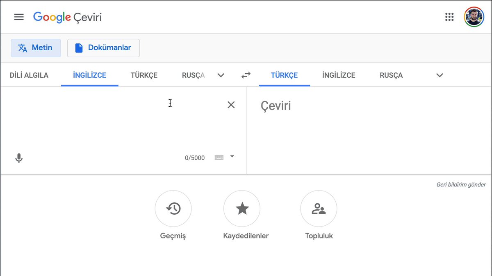
Task: Switch to Dokümanlar translation mode
Action: (103, 48)
